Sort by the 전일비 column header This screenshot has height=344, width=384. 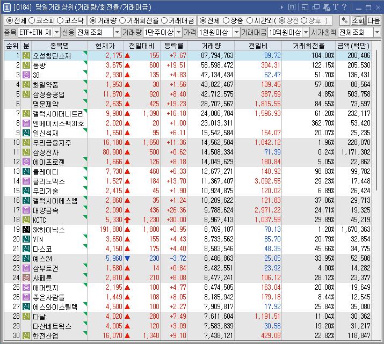(x=258, y=46)
